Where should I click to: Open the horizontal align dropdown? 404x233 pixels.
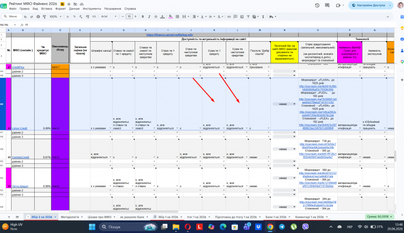pyautogui.click(x=195, y=16)
